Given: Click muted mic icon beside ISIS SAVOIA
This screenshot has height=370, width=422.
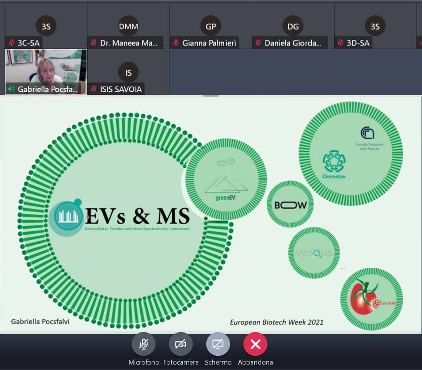Looking at the screenshot, I should tap(94, 89).
